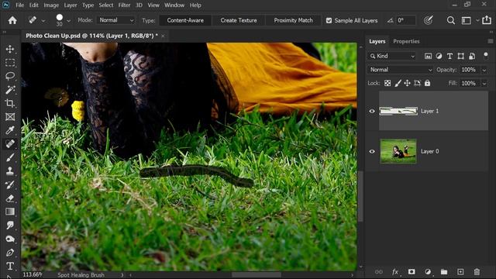Go to the Home screen
Screen dimensions: 496x279
(x=12, y=20)
